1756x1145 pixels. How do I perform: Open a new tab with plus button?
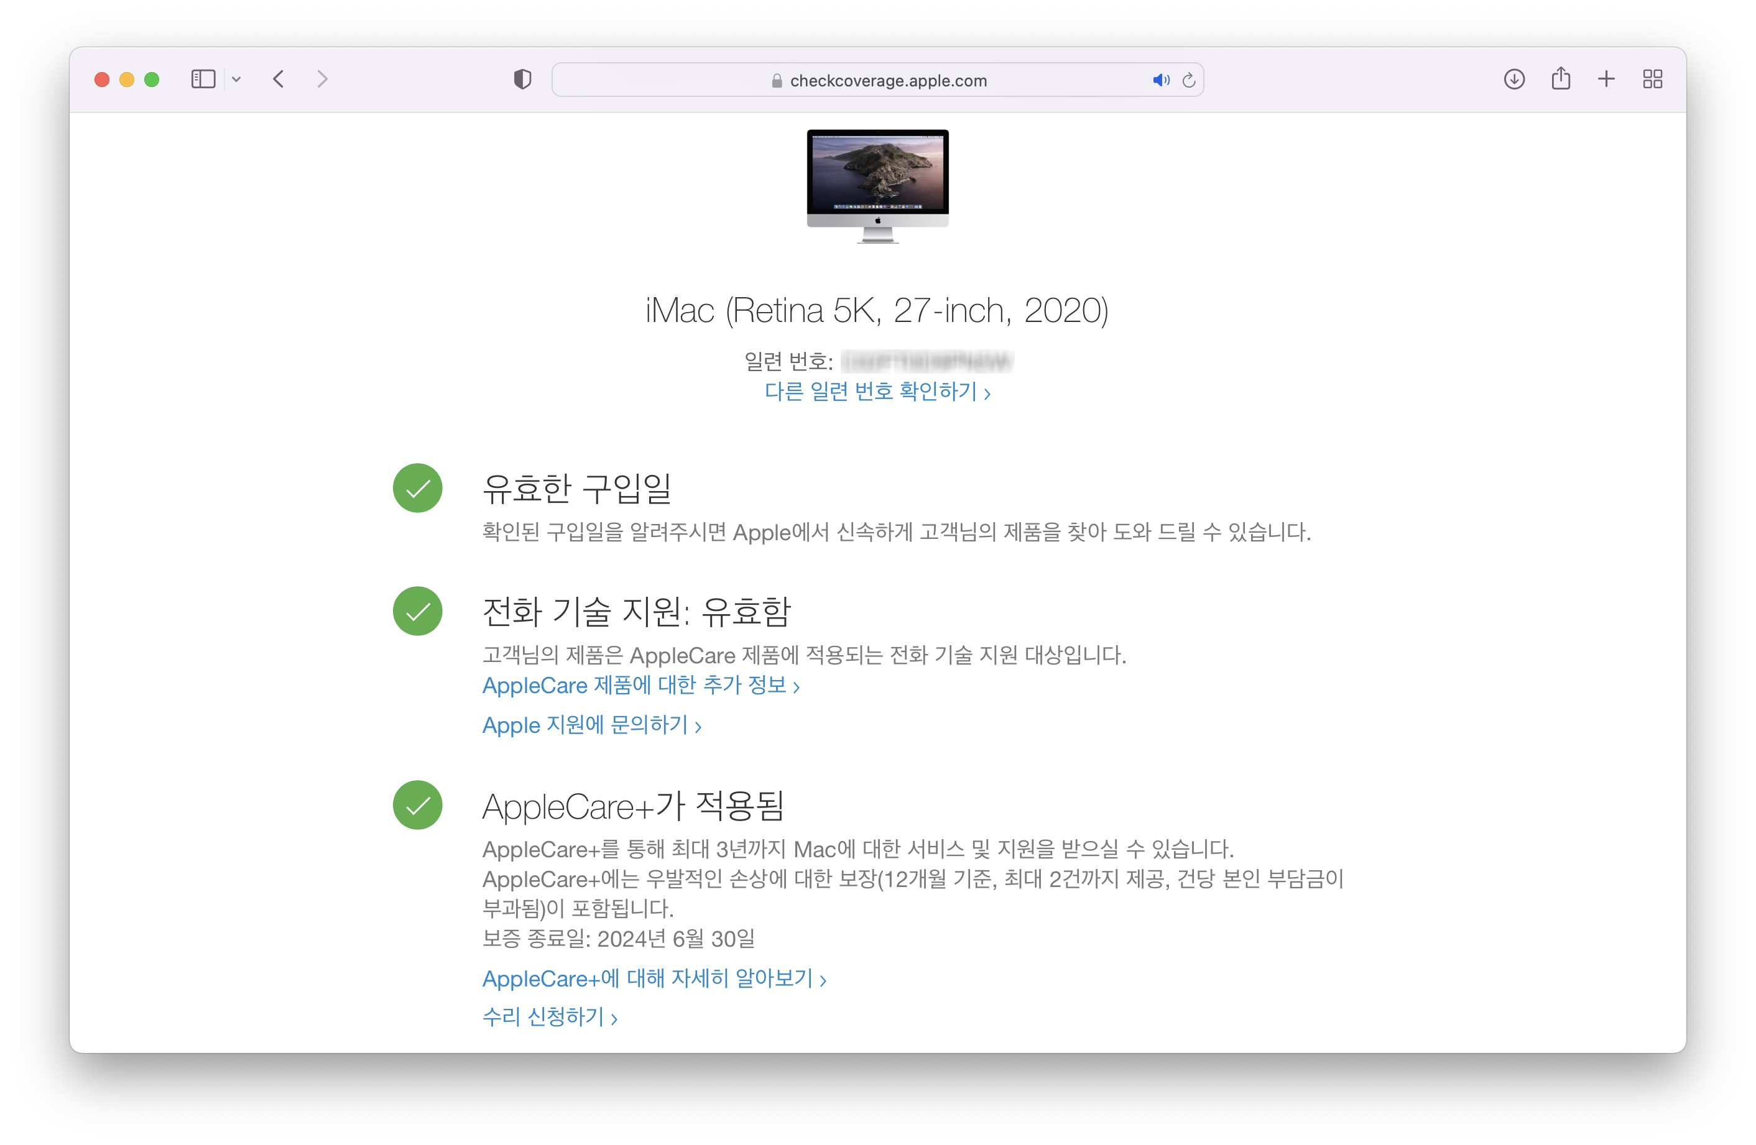pyautogui.click(x=1606, y=79)
